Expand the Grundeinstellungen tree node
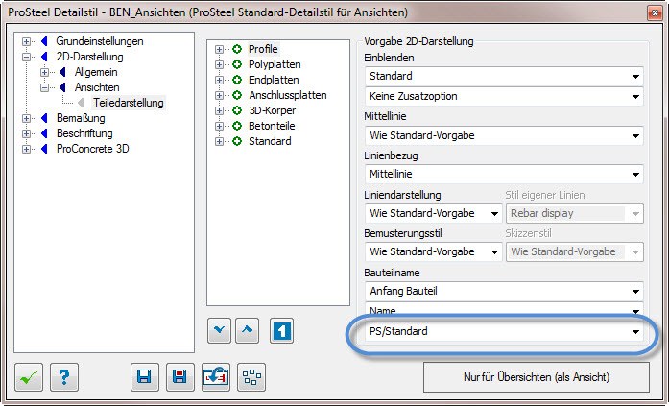 click(27, 42)
